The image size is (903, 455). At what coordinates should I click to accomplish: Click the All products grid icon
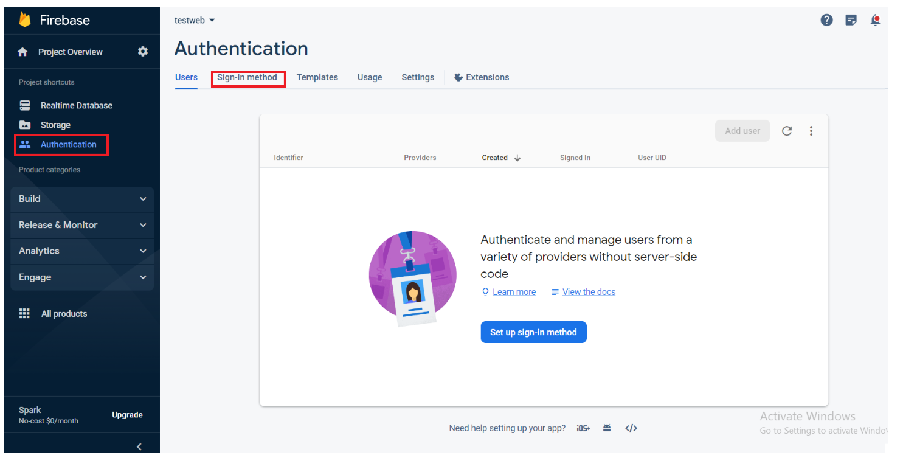tap(24, 313)
